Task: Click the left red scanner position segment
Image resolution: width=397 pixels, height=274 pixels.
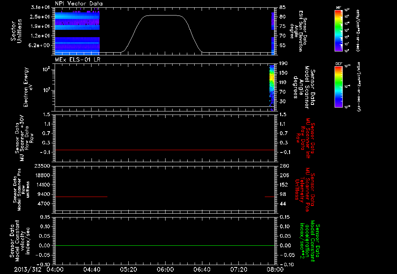Action: [81, 197]
